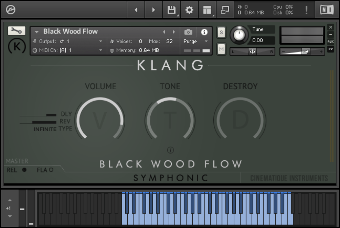Toggle the REL master switch

coord(24,170)
